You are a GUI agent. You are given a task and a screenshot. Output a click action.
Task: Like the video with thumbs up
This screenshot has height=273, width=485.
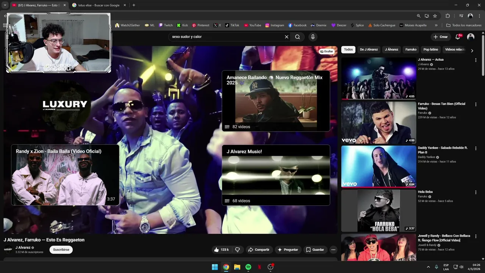pos(222,249)
